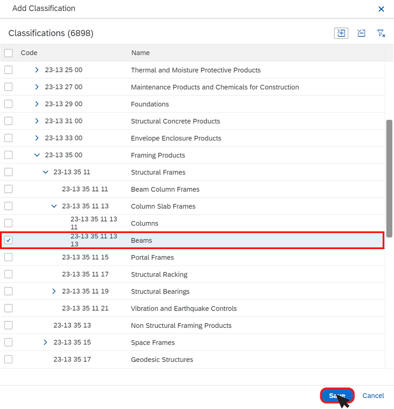Check the Maintenance Products and Chemicals row
The height and width of the screenshot is (409, 394).
click(x=9, y=87)
